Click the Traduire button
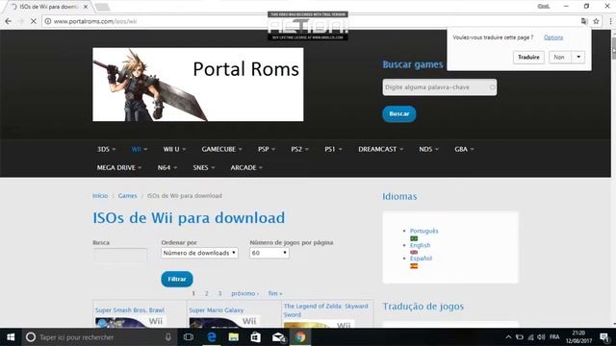 point(528,58)
